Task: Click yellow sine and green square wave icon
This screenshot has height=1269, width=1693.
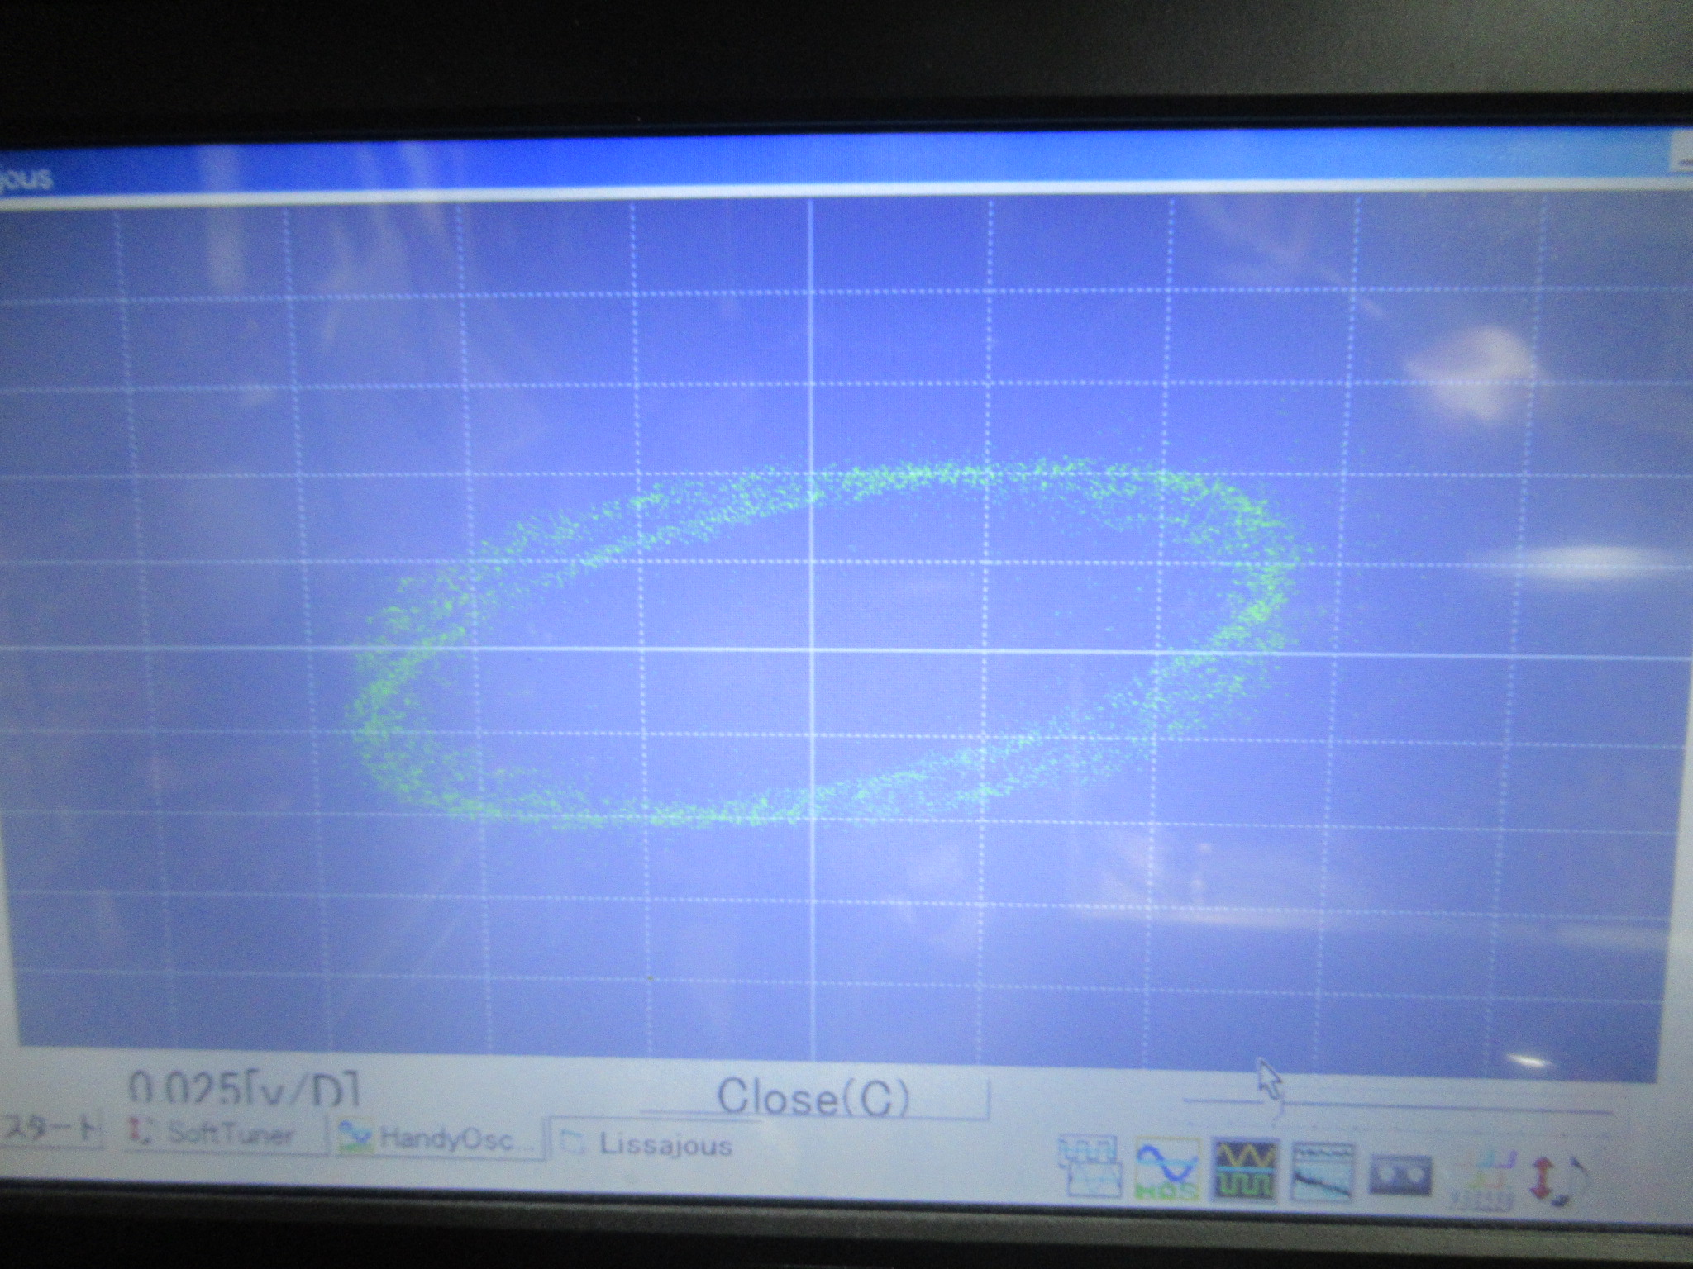Action: click(1246, 1170)
